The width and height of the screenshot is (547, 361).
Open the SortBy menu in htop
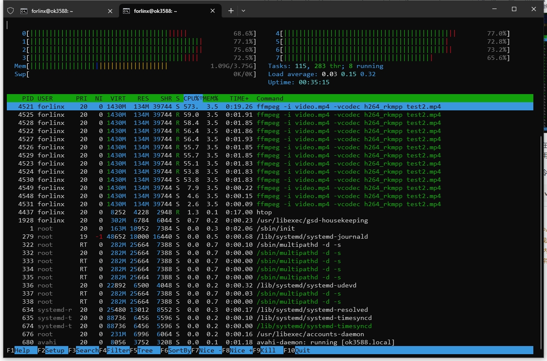[x=179, y=350]
